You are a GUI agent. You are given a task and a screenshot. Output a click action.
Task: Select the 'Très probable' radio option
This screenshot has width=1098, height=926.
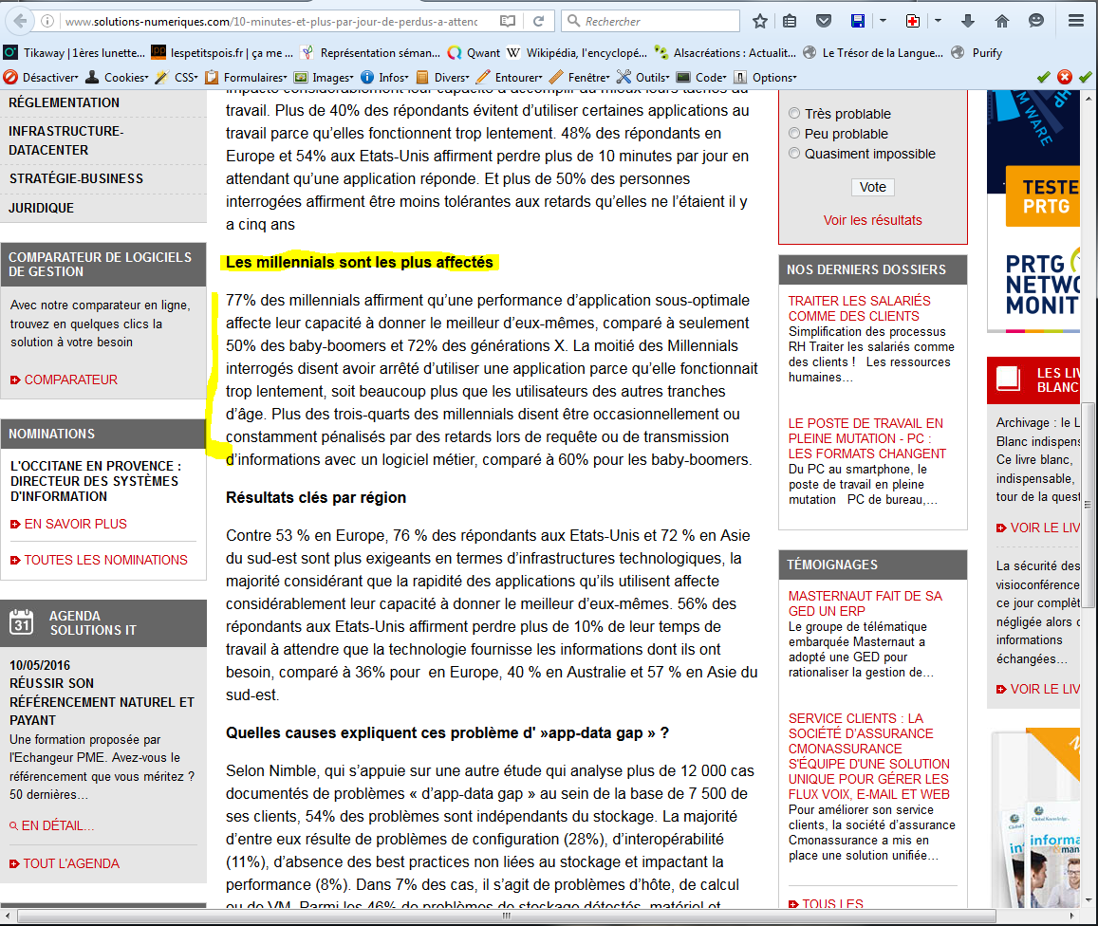(794, 114)
